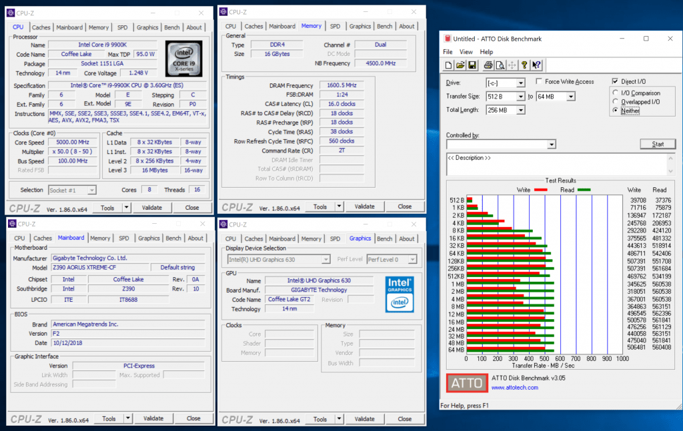The width and height of the screenshot is (683, 431).
Task: Enable the Force Write Access checkbox
Action: click(x=539, y=81)
